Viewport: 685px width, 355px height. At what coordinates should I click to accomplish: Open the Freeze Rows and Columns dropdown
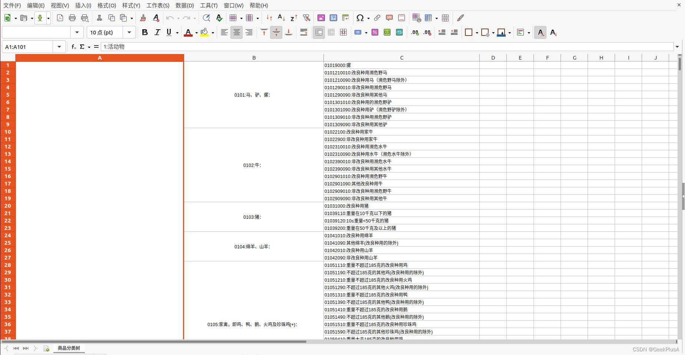(436, 18)
